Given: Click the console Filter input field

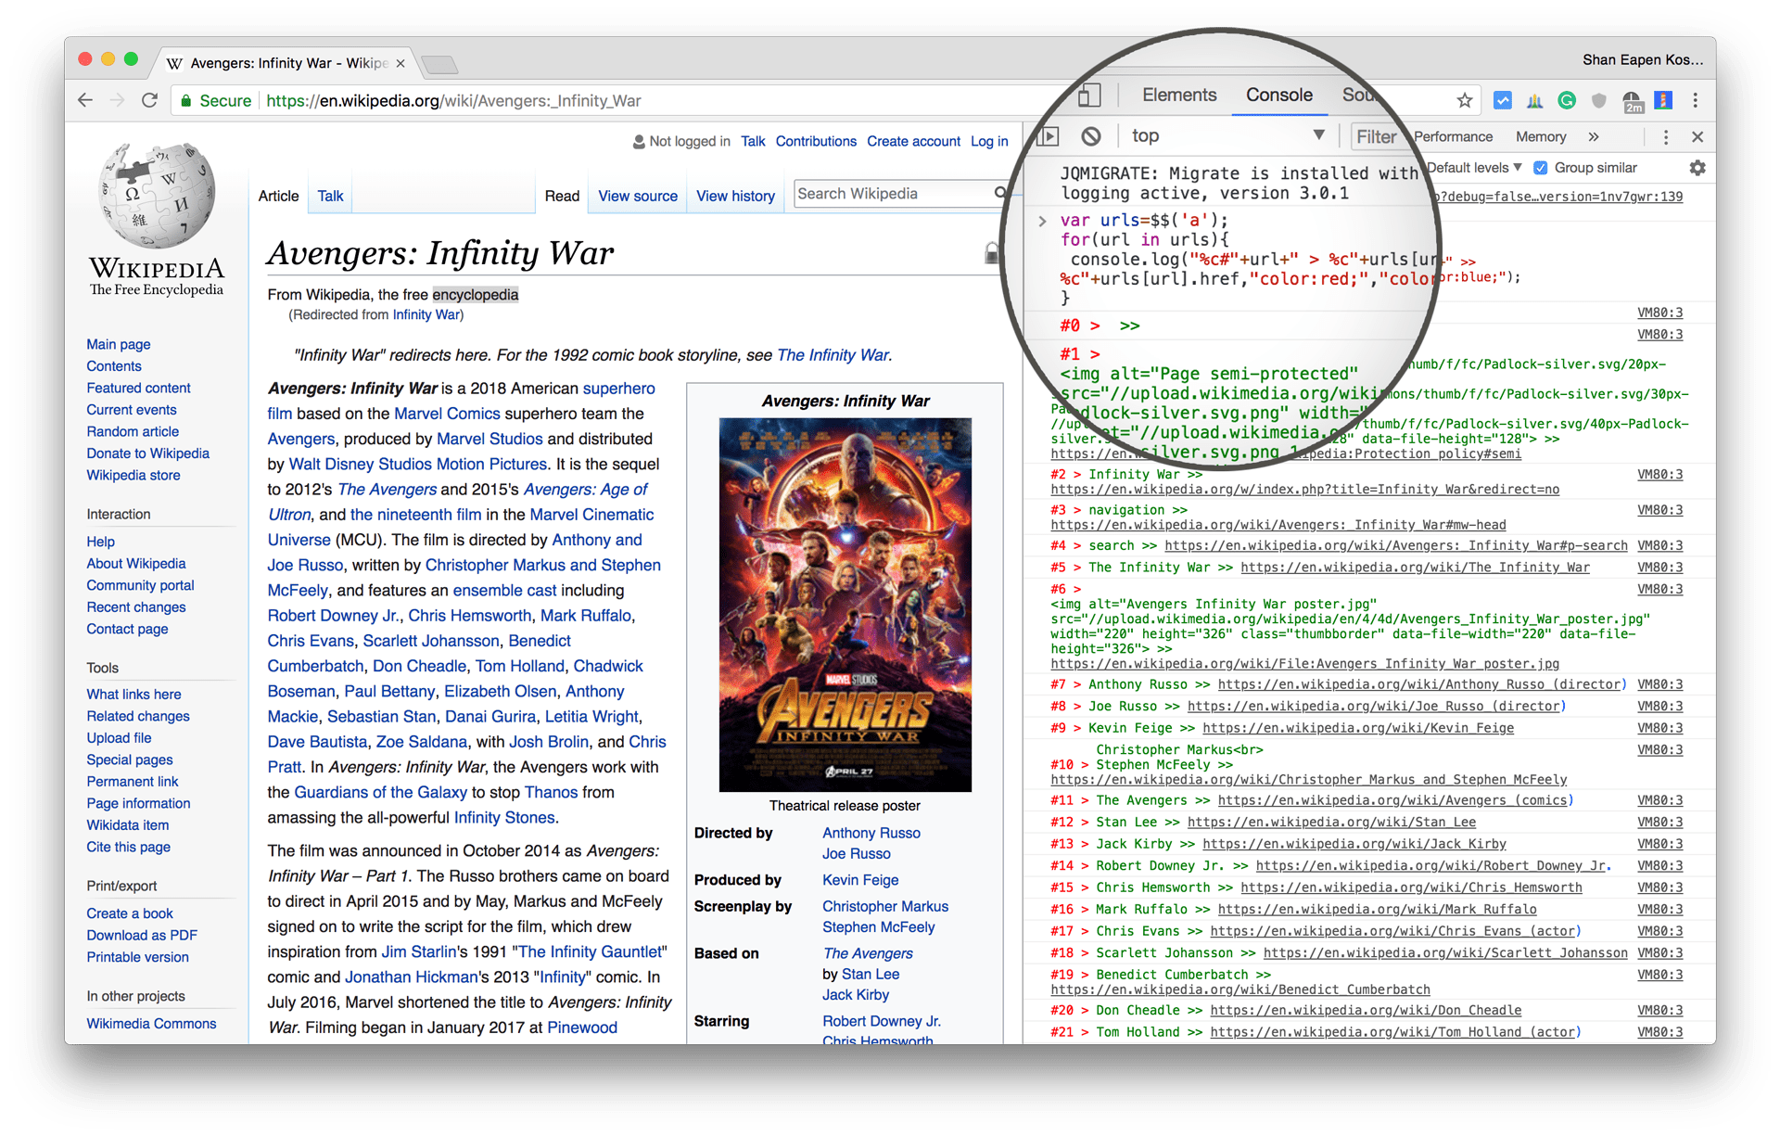Looking at the screenshot, I should [1379, 135].
